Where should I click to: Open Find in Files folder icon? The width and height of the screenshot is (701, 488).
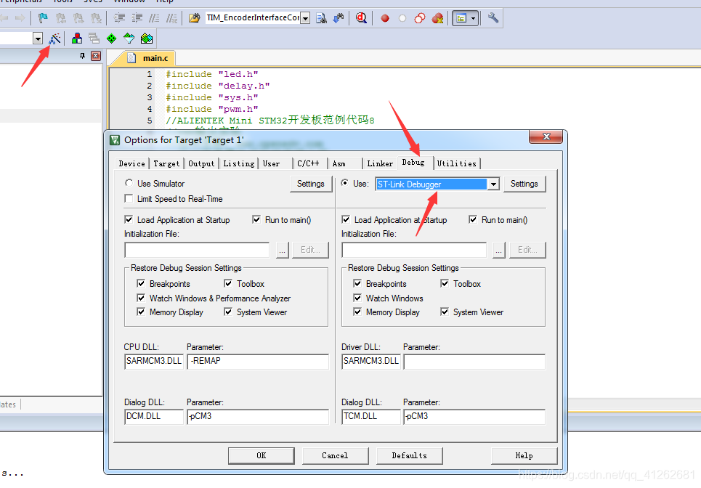[195, 18]
